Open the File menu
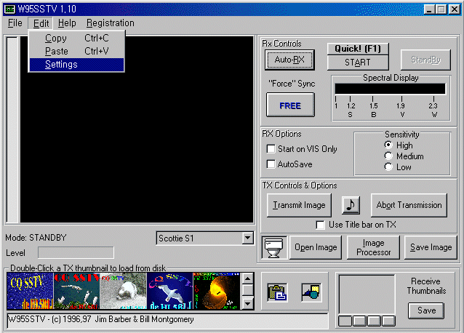464x333 pixels. point(15,23)
